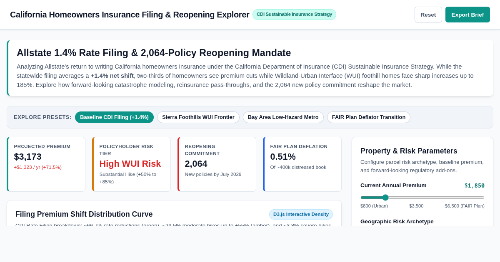Click the Current Annual Premium slider handle
This screenshot has height=262, width=500.
point(385,198)
